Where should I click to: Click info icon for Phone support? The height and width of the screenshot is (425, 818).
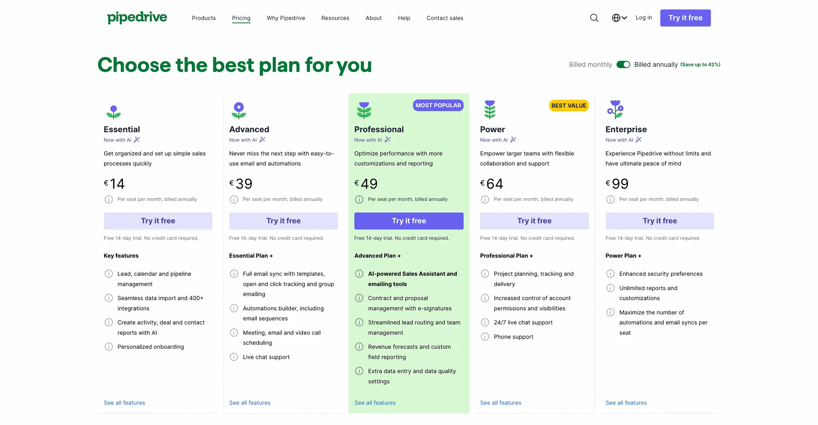[x=485, y=337]
